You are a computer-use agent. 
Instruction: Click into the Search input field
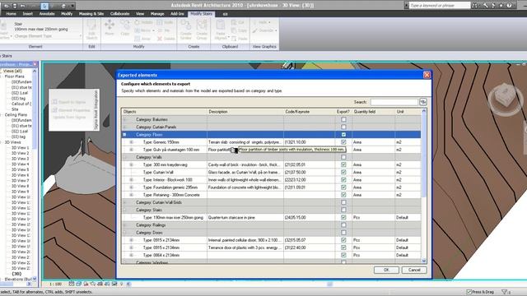click(394, 102)
